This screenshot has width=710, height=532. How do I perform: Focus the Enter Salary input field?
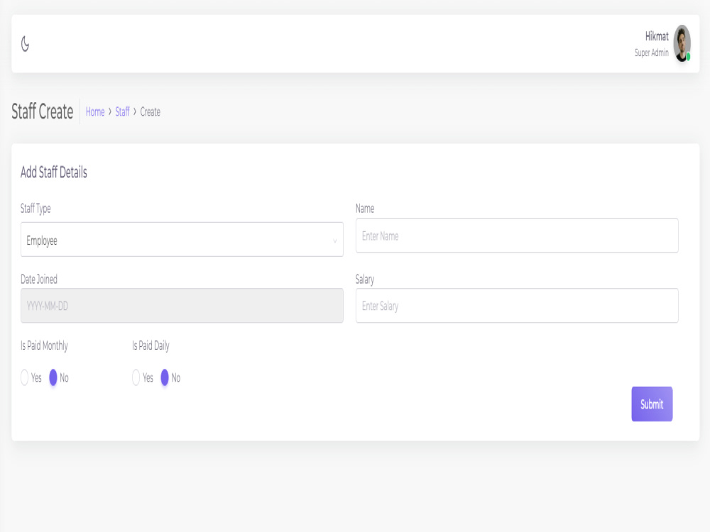click(x=517, y=305)
